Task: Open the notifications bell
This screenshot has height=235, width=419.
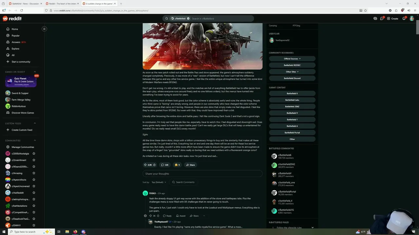Action: coord(404,19)
